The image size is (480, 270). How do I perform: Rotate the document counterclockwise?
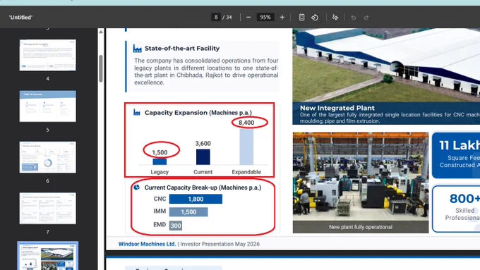(315, 18)
